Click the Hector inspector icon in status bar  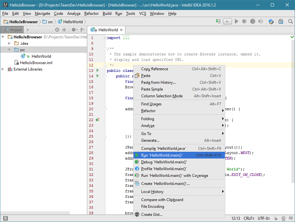pos(283,218)
